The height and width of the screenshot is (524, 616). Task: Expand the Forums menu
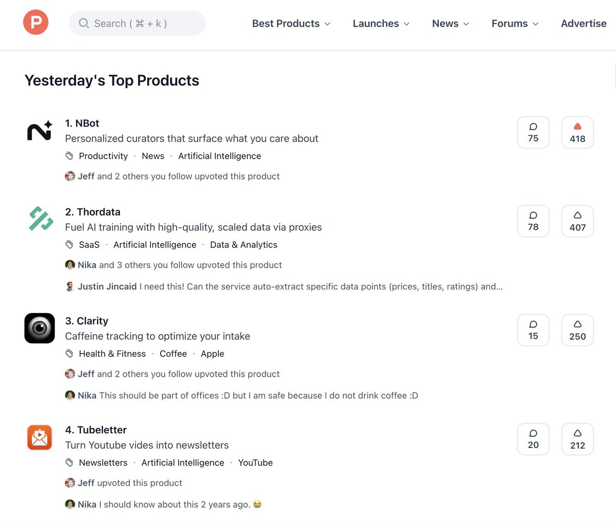pyautogui.click(x=515, y=24)
